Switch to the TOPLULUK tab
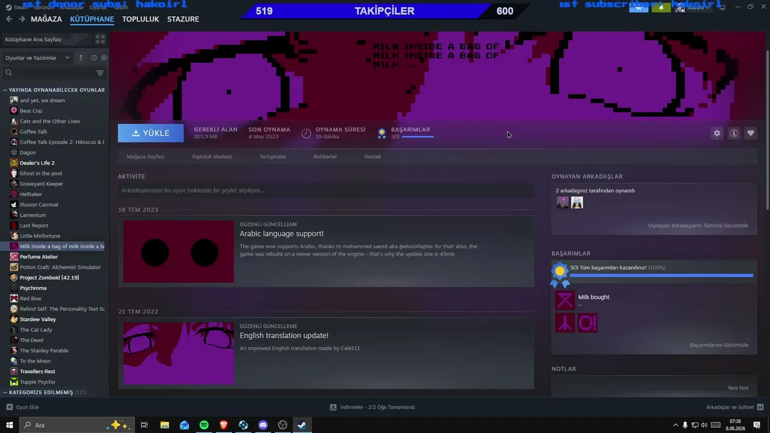Viewport: 770px width, 433px height. [x=141, y=19]
